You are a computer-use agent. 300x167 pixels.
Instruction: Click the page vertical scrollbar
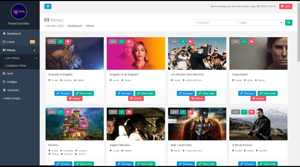tap(298, 32)
